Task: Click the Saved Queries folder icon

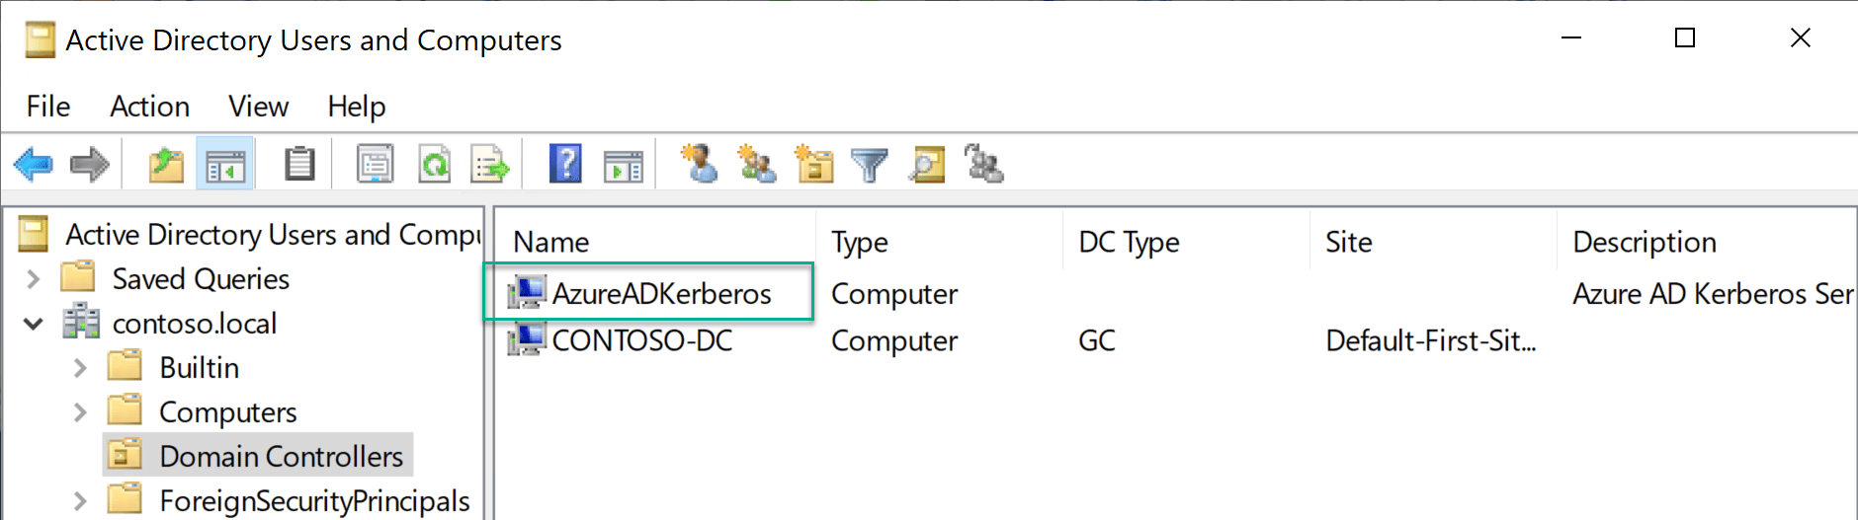Action: pyautogui.click(x=78, y=277)
